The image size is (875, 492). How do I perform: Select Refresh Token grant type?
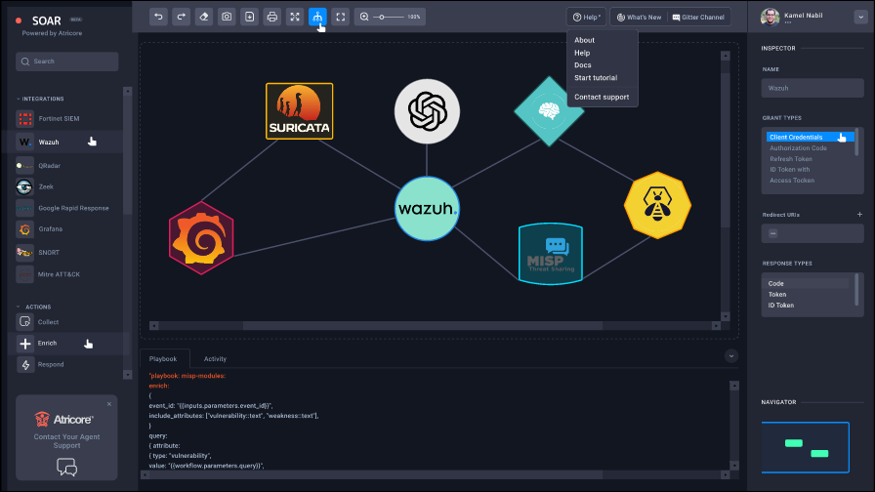791,159
